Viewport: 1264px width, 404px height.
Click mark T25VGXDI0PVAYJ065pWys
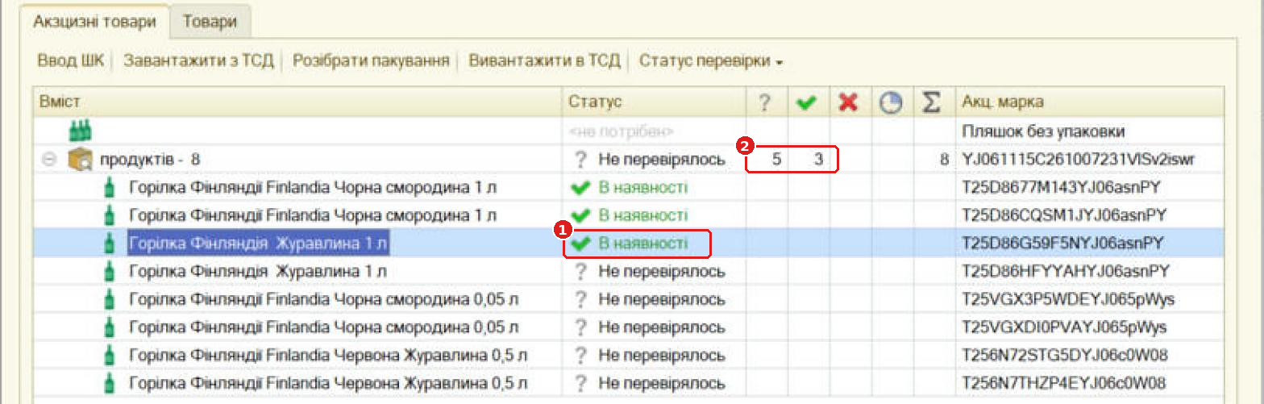click(1064, 327)
